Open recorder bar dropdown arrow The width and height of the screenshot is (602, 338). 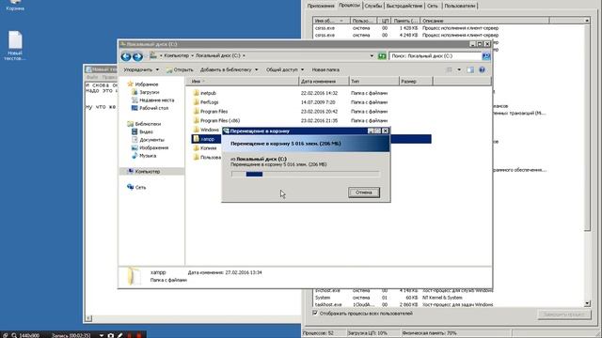tap(102, 335)
